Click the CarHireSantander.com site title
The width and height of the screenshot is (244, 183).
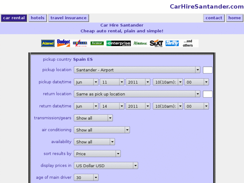pyautogui.click(x=207, y=6)
